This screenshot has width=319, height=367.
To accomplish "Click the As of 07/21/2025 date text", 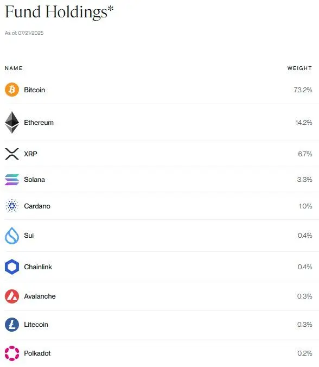I will pyautogui.click(x=24, y=33).
